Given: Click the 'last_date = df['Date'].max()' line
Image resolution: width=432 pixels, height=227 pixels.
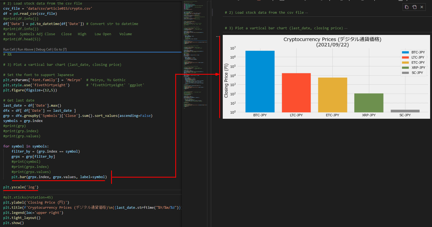Looking at the screenshot, I should (x=32, y=106).
